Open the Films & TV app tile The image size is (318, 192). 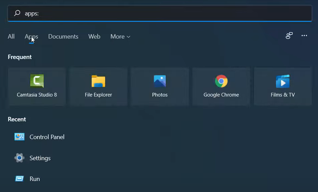pos(282,86)
